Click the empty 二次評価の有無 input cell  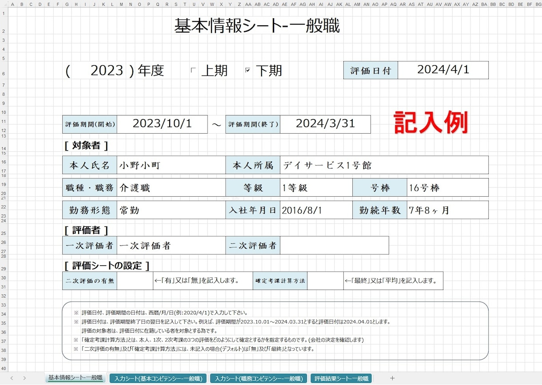point(135,281)
